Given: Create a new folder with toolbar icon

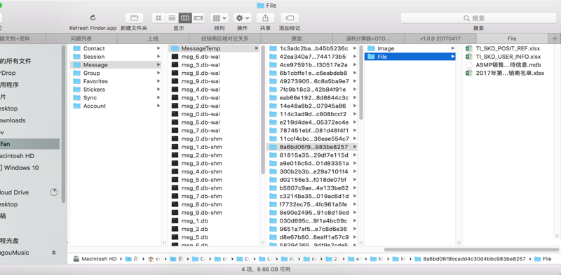Looking at the screenshot, I should [x=134, y=18].
